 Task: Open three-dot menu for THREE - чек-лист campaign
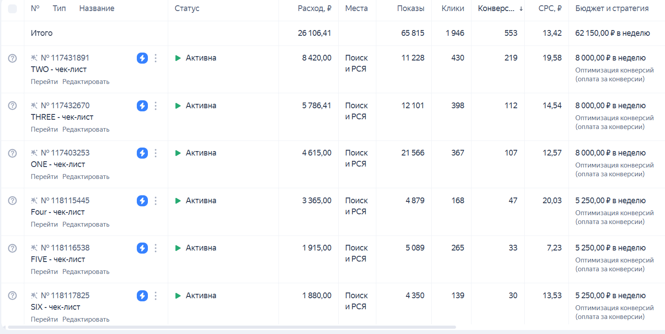[x=155, y=106]
